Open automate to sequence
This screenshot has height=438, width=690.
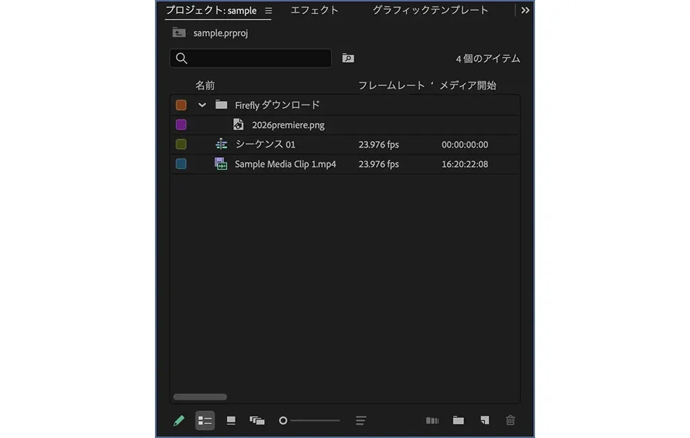[433, 420]
